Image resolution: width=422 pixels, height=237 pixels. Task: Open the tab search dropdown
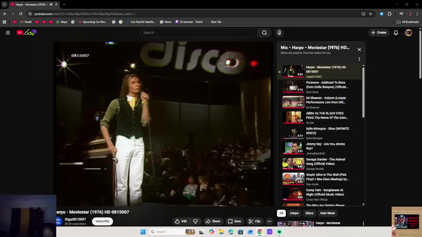coord(4,4)
